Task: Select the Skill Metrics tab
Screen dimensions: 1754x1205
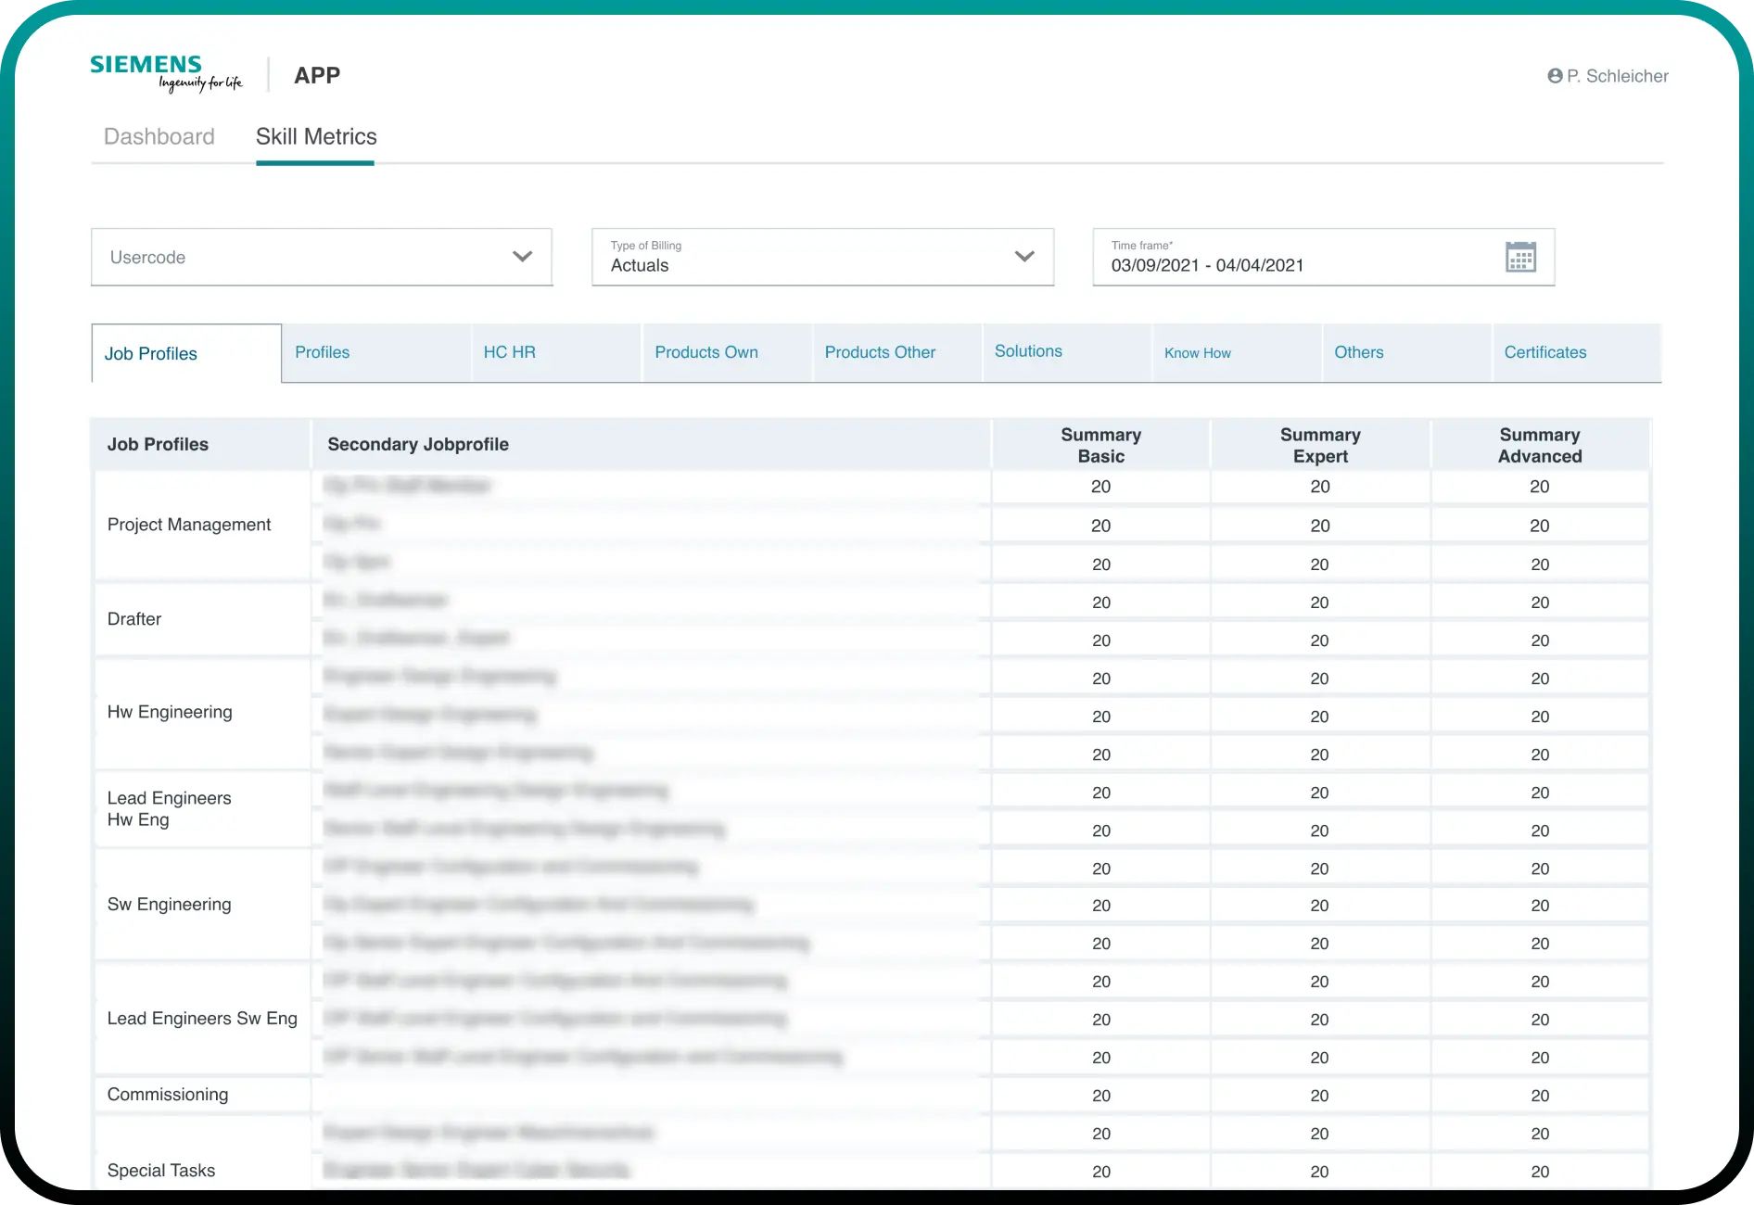Action: [316, 137]
